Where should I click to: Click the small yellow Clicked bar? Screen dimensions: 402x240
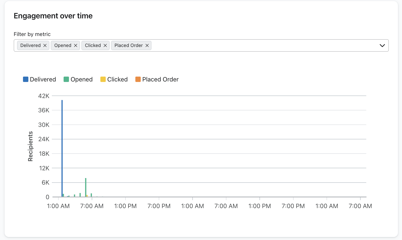tap(87, 196)
